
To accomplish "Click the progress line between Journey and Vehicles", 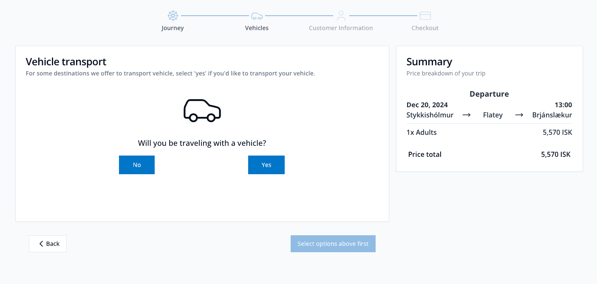I will [x=215, y=16].
